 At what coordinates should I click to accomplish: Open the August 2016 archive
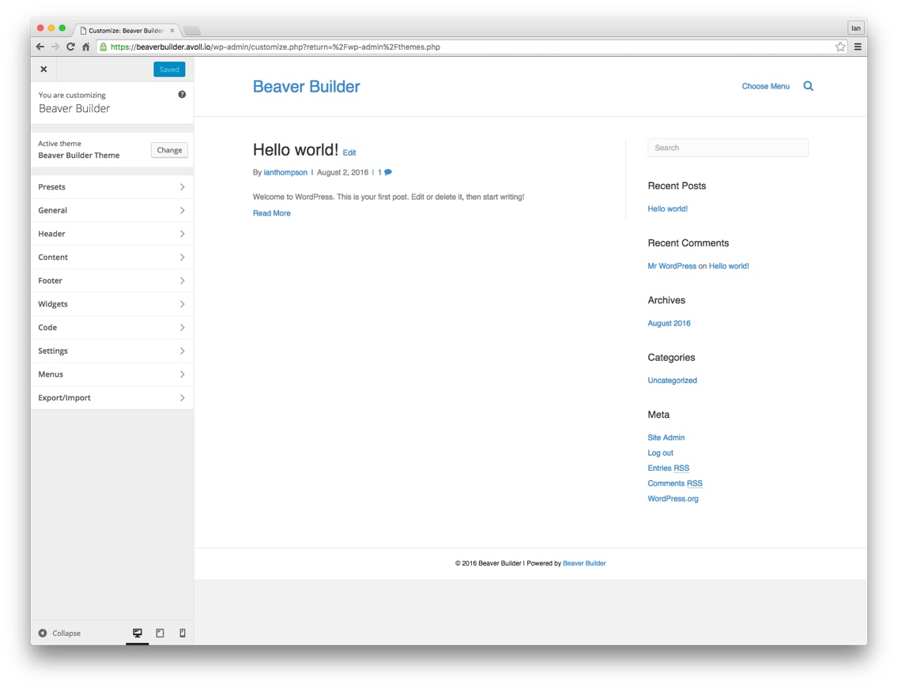point(669,323)
